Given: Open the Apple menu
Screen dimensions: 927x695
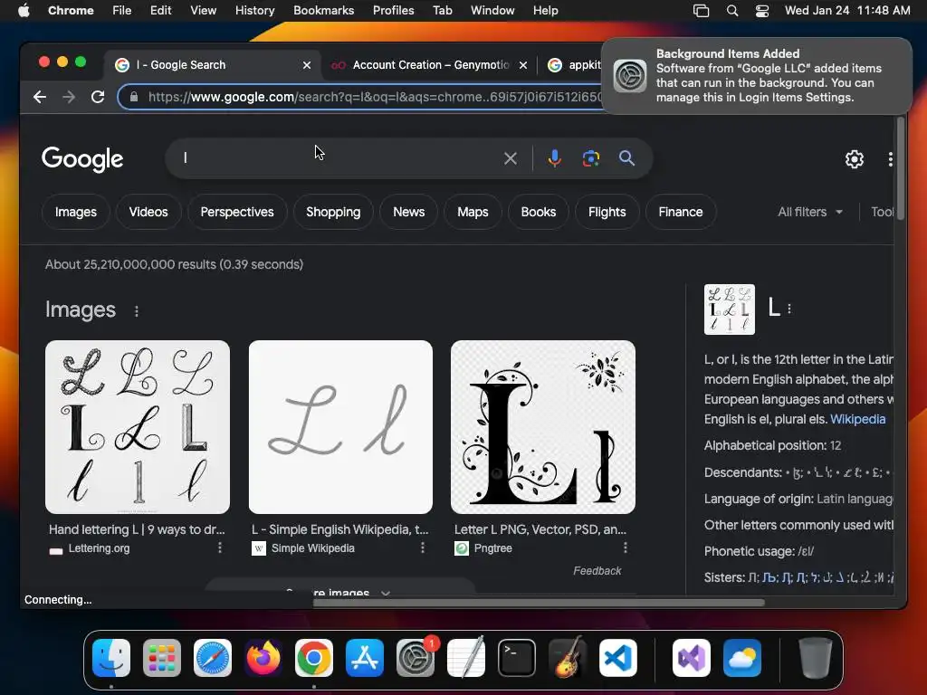Looking at the screenshot, I should (24, 11).
